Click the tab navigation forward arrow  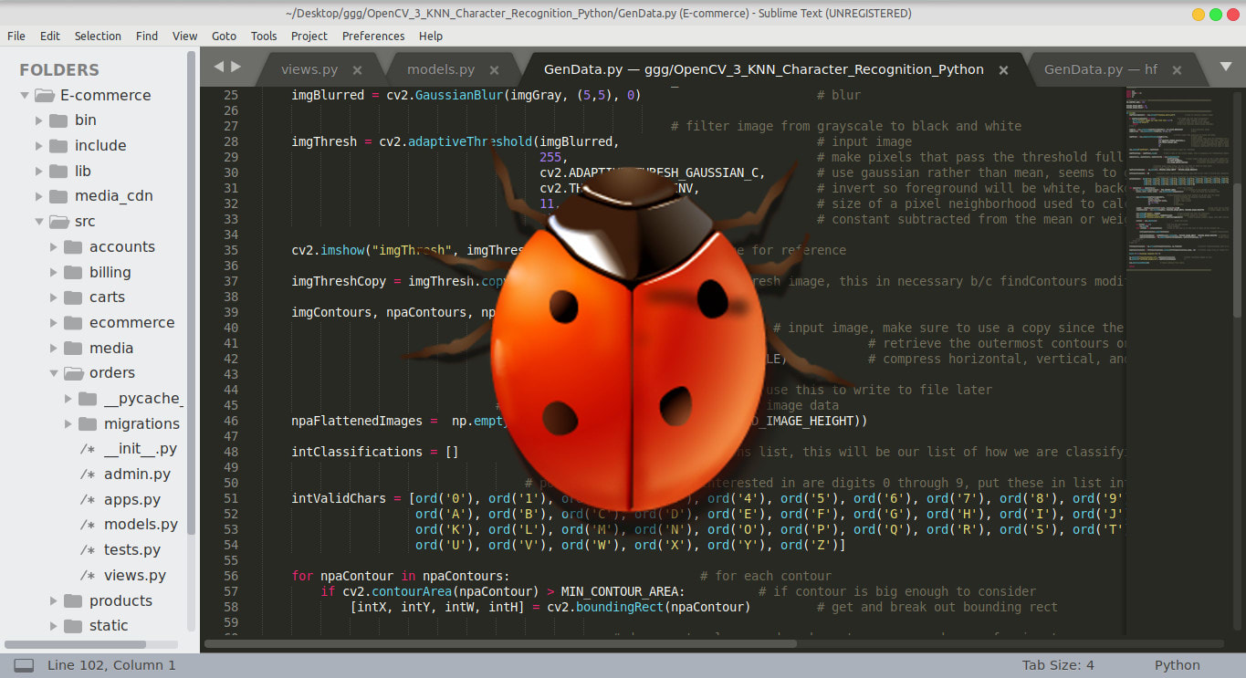pyautogui.click(x=236, y=67)
